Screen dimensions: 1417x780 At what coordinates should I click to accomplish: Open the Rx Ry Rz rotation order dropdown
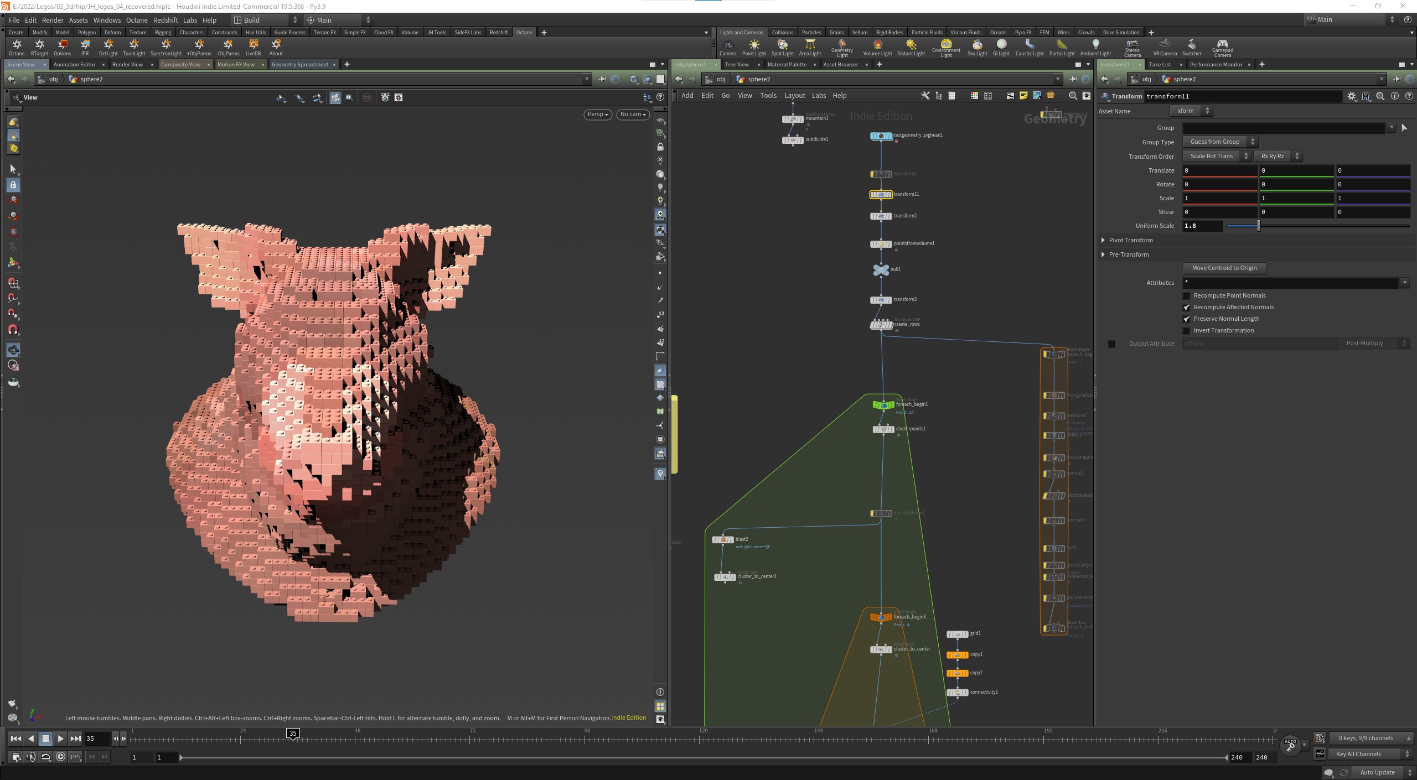pyautogui.click(x=1278, y=157)
